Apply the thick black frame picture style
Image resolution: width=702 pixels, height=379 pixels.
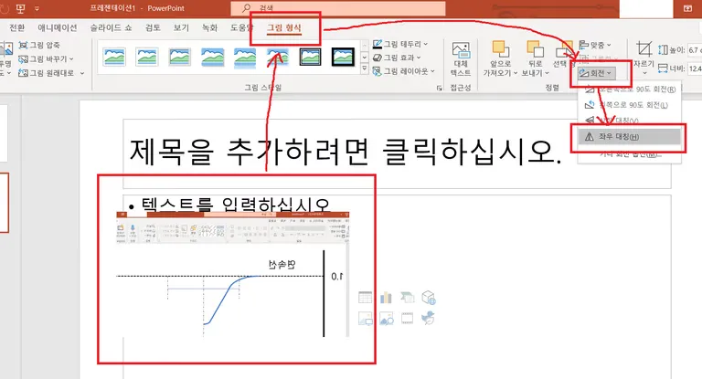pyautogui.click(x=343, y=58)
